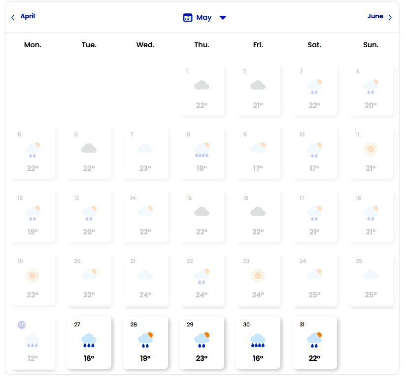Click the rain cloud icon on May 27
Image resolution: width=404 pixels, height=385 pixels.
pyautogui.click(x=89, y=340)
